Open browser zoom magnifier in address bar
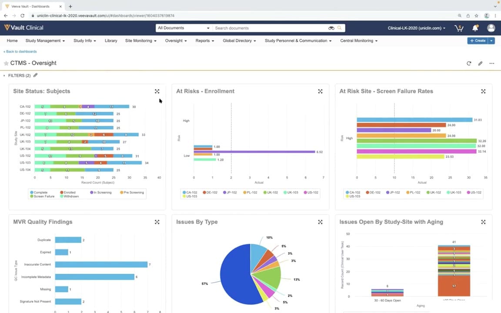 [x=459, y=15]
